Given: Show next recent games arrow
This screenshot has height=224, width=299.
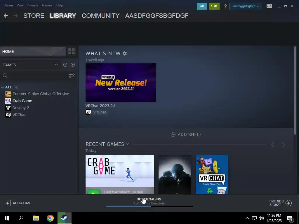Looking at the screenshot, I should tap(284, 145).
